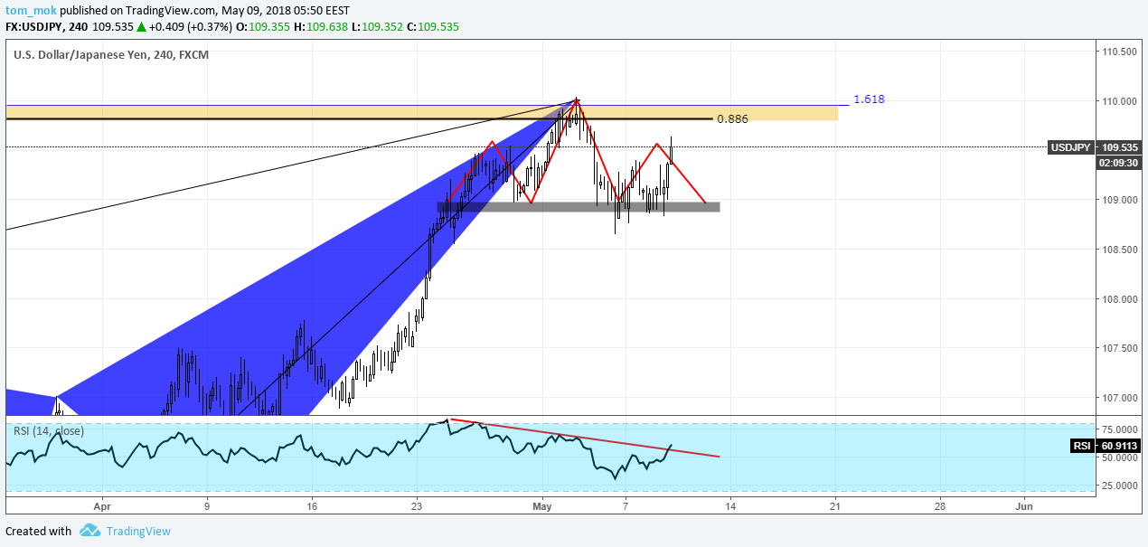Click the May date label on time axis
The image size is (1148, 547).
pyautogui.click(x=541, y=505)
